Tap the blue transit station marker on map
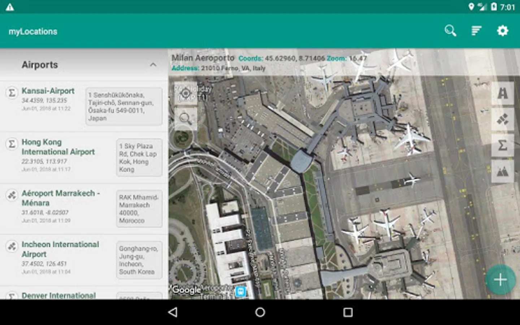Viewport: 520px width, 325px height. tap(240, 291)
